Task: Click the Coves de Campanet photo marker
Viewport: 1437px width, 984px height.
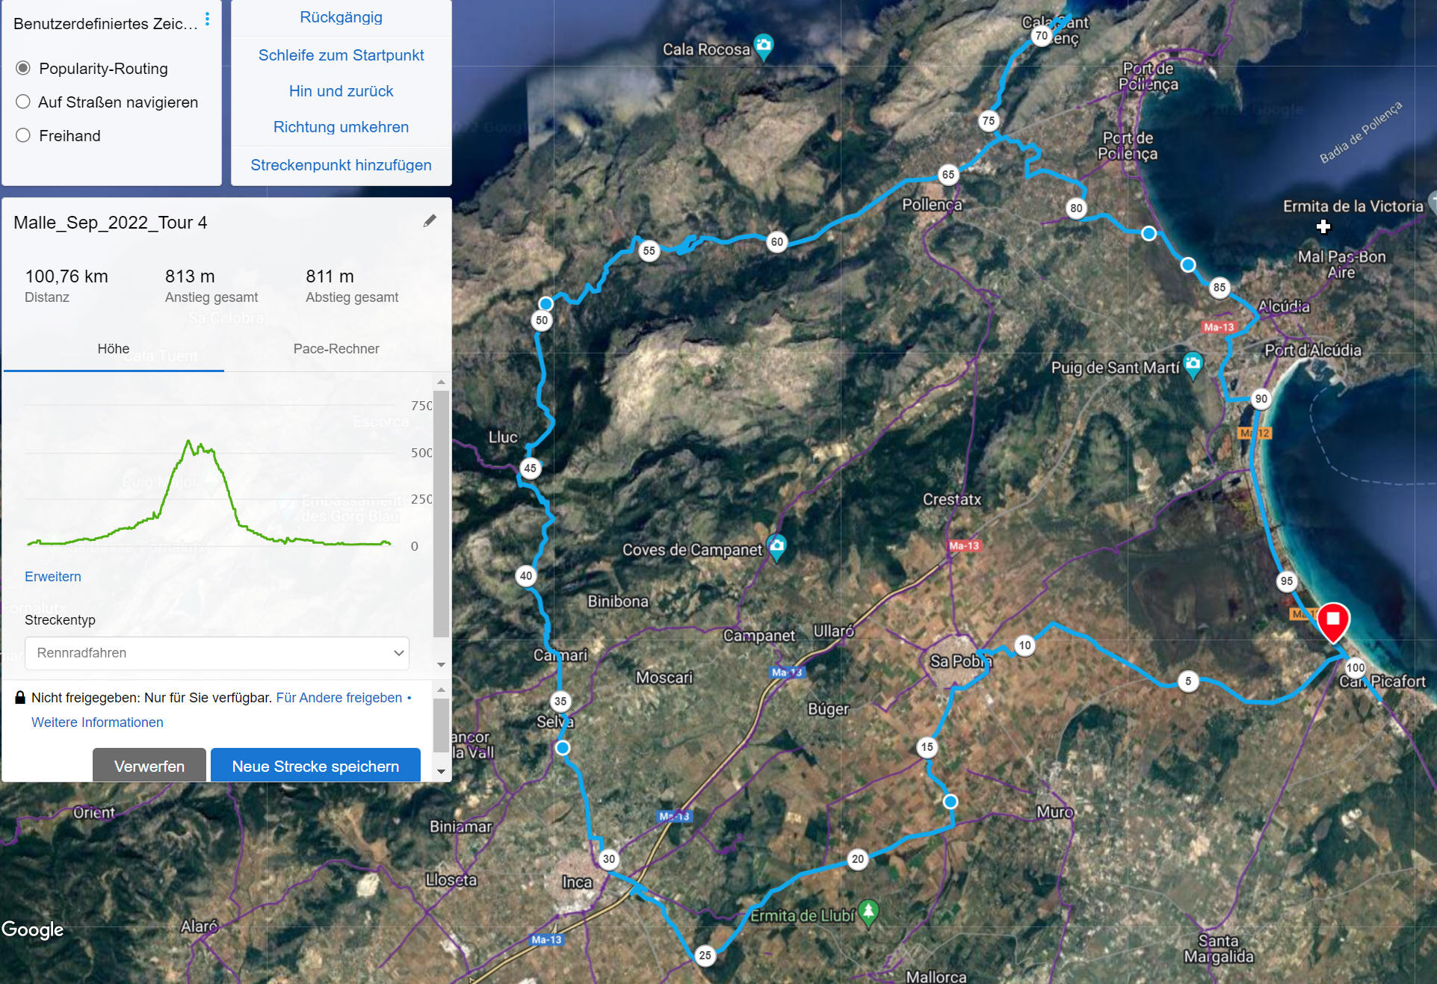Action: 776,545
